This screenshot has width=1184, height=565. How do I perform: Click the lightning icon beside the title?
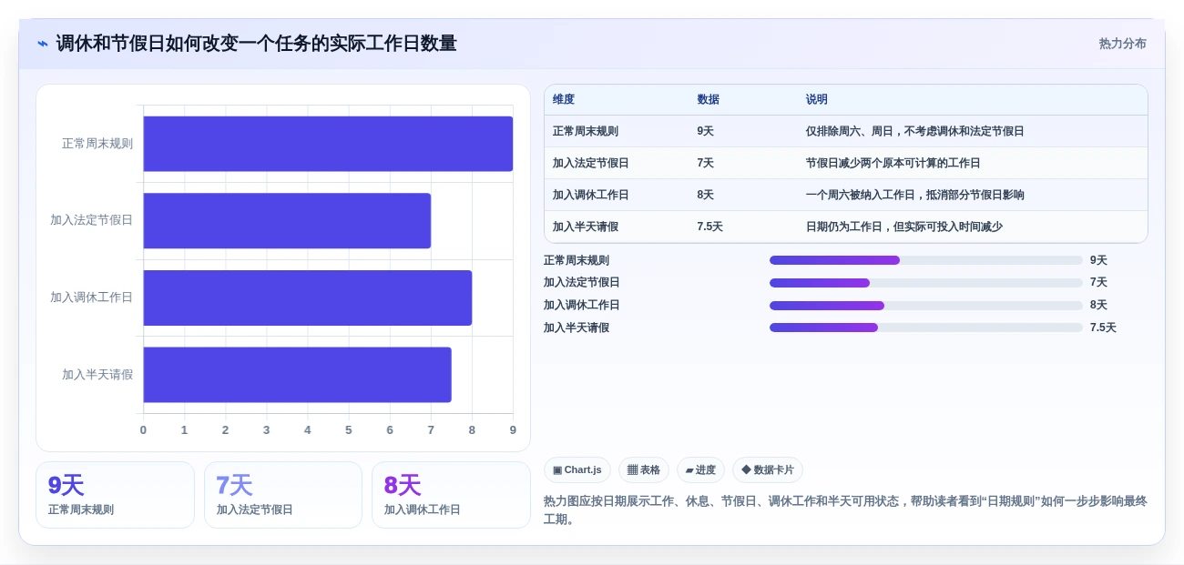pos(43,43)
